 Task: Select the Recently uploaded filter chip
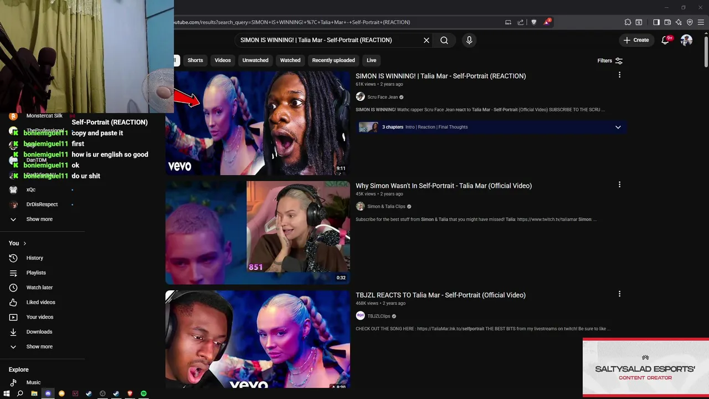pos(333,60)
